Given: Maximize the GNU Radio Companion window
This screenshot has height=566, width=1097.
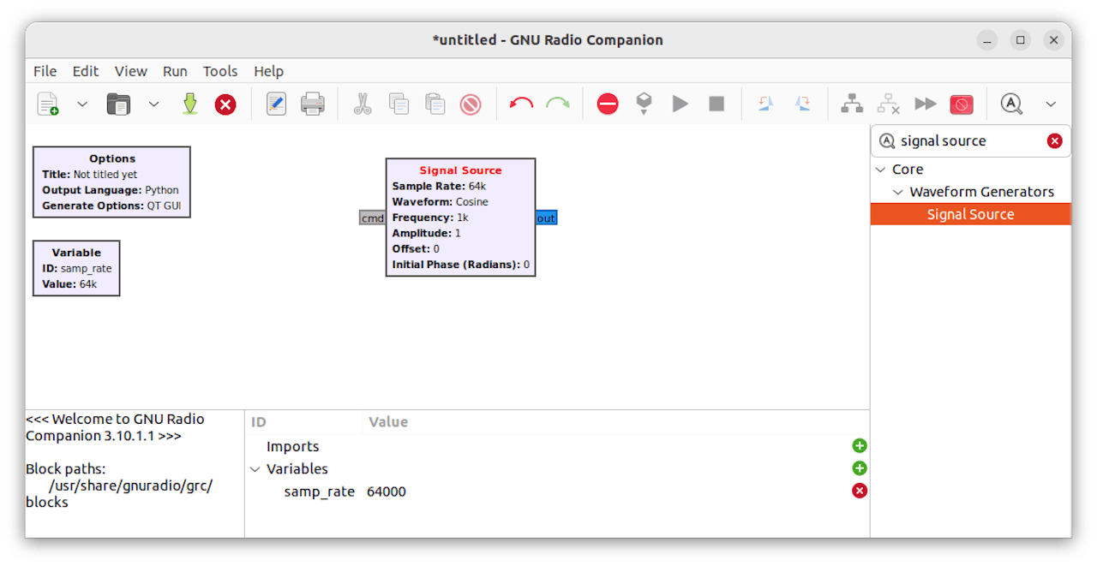Looking at the screenshot, I should coord(1021,40).
